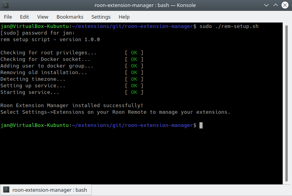Click 'rem setup script - version 1.0.0' line

click(50, 40)
